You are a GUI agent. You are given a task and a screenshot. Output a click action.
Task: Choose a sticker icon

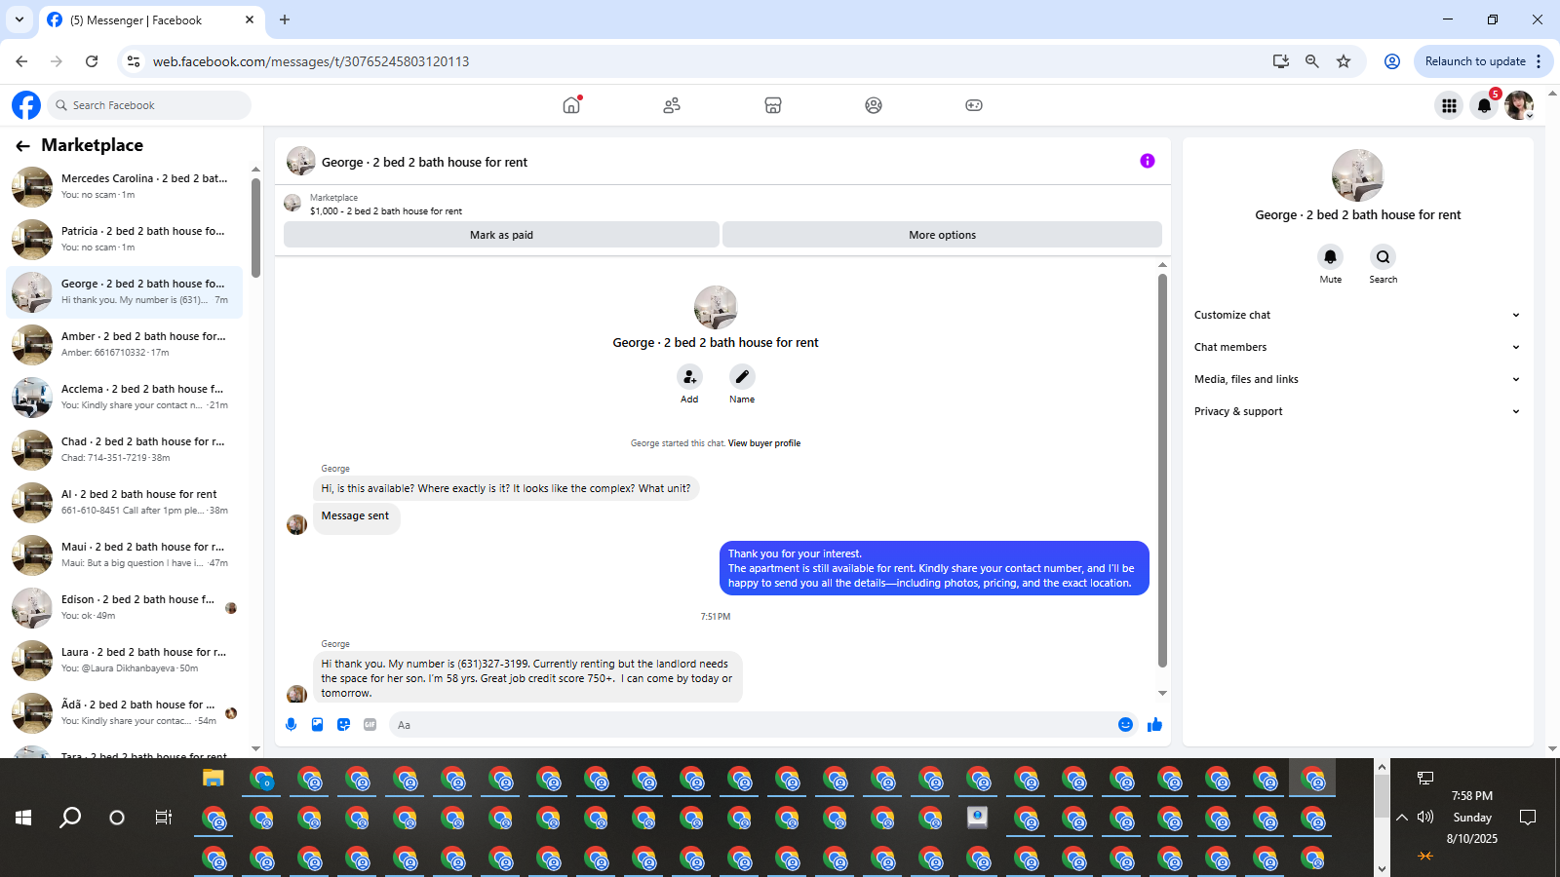point(343,724)
